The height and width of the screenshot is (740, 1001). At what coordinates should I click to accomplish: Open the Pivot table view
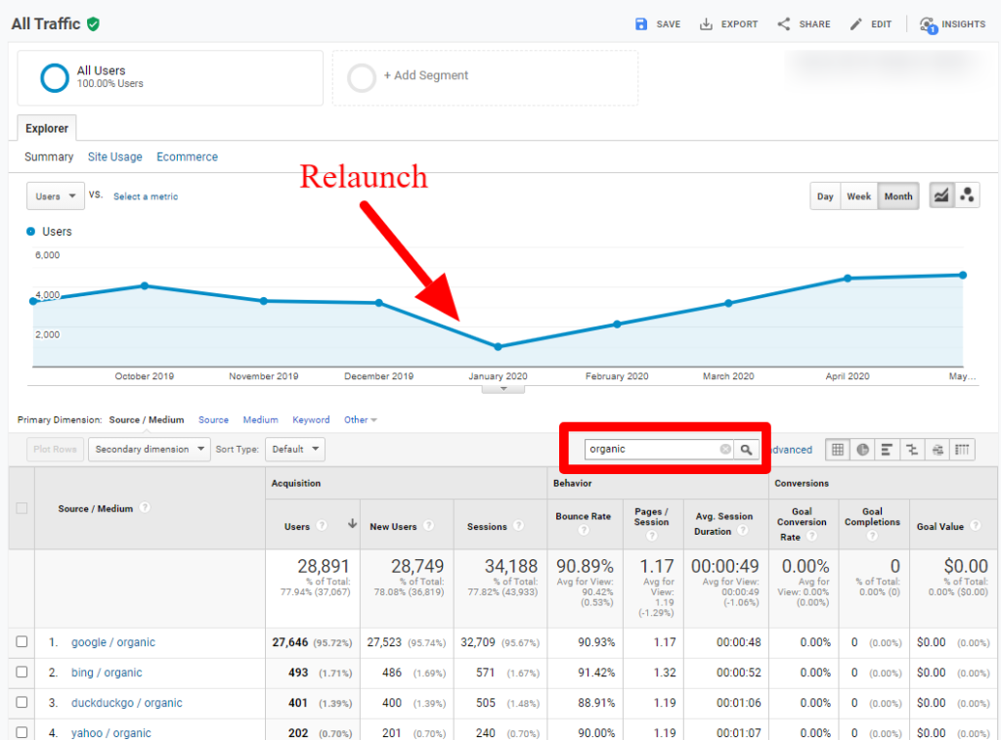point(961,450)
